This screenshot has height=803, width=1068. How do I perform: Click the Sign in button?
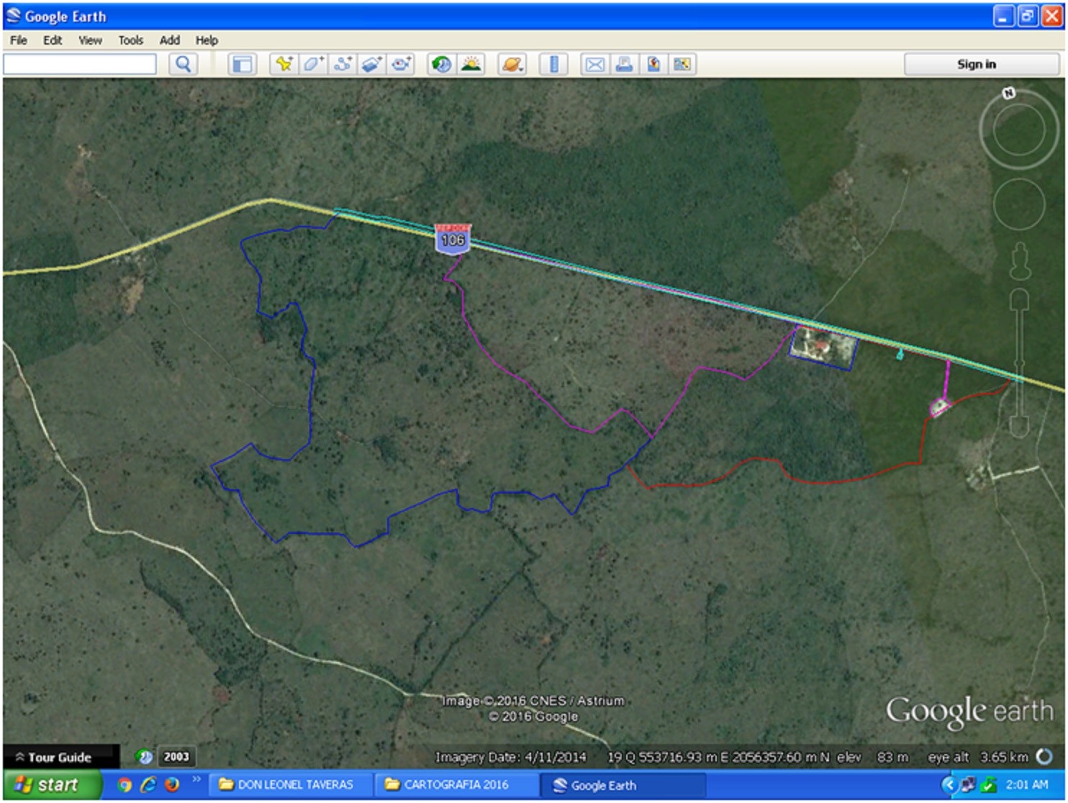[976, 65]
